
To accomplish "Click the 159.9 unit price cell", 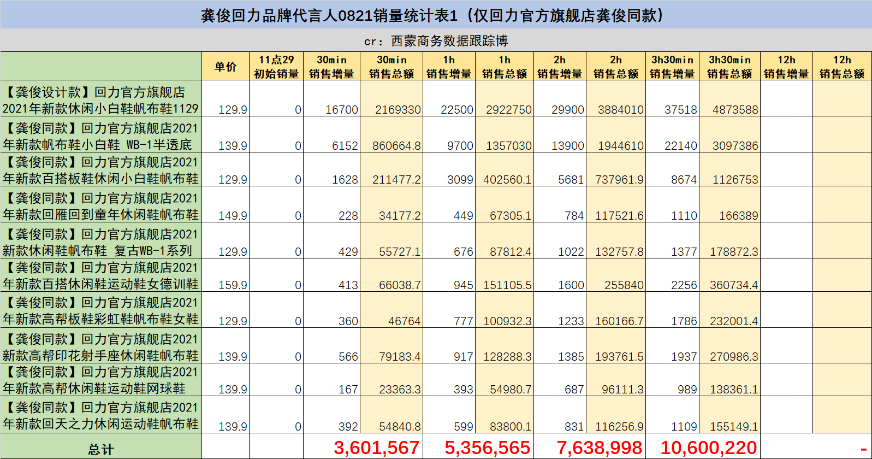I will [x=226, y=275].
